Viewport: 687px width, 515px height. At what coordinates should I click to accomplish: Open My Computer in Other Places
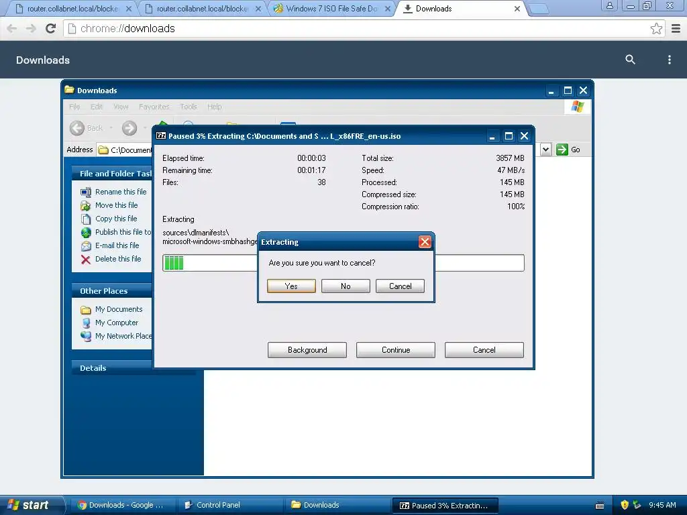[x=117, y=323]
